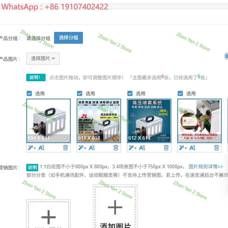Delete the 694 X 631 product image

pyautogui.click(x=66, y=148)
